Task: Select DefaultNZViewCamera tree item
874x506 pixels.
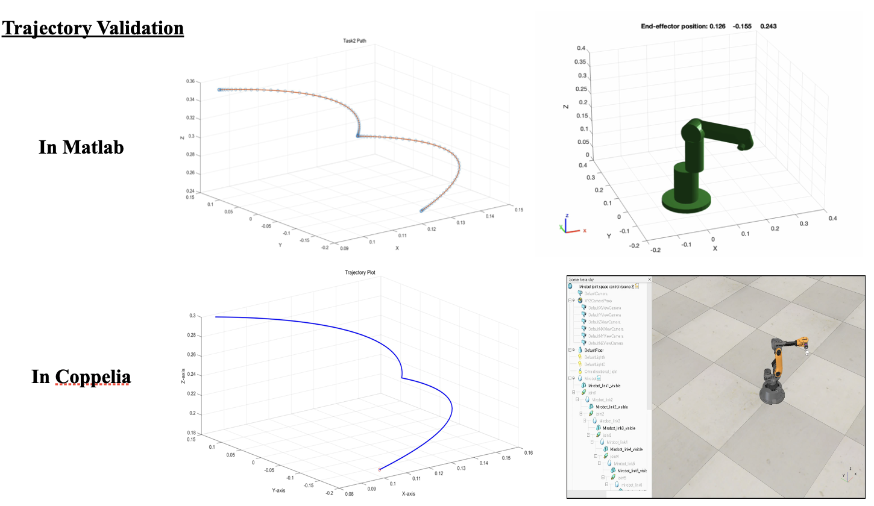Action: pyautogui.click(x=606, y=343)
